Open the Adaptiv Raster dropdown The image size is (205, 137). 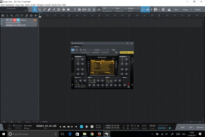[133, 8]
